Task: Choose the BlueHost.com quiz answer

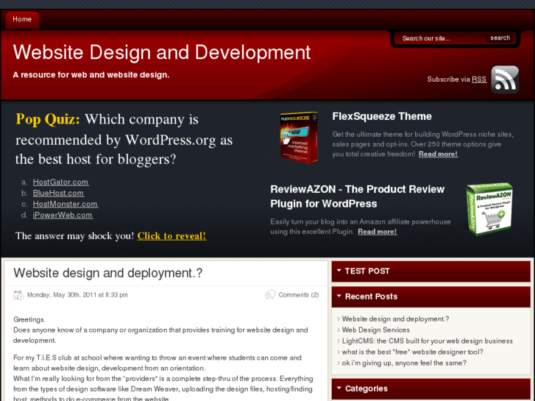Action: [x=58, y=193]
